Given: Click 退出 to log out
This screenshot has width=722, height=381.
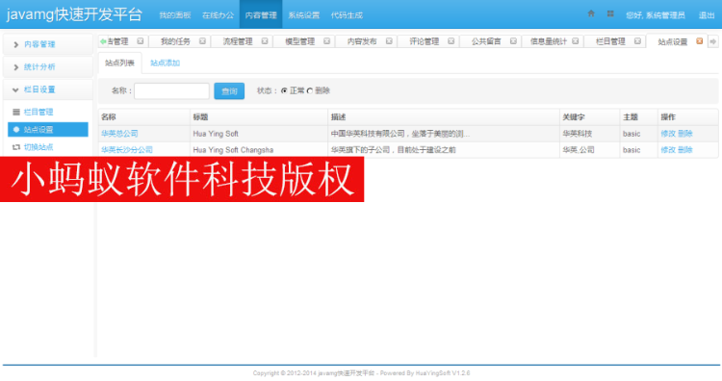Looking at the screenshot, I should [x=707, y=15].
